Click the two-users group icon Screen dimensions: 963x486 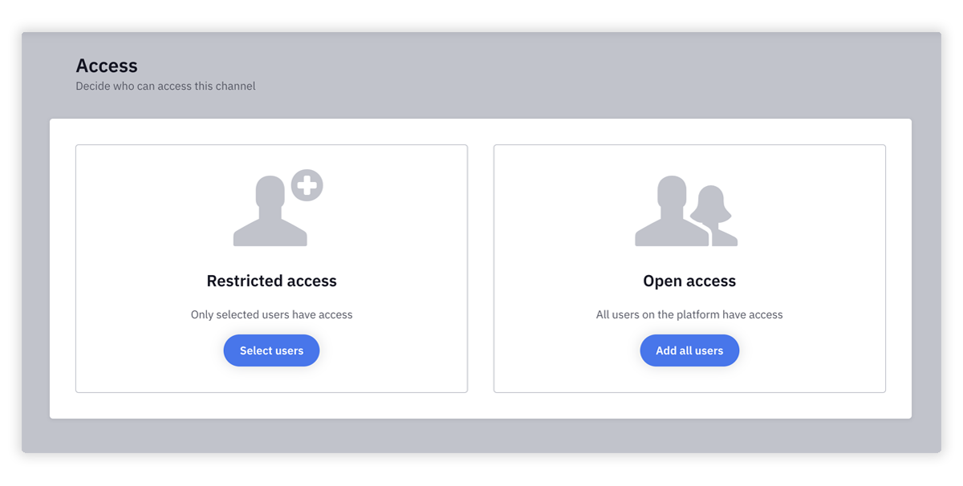(686, 211)
